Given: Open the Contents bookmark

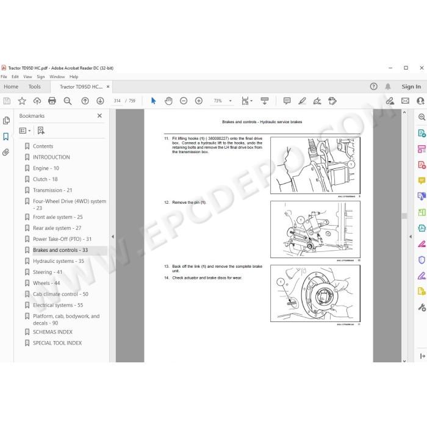Looking at the screenshot, I should pyautogui.click(x=43, y=146).
